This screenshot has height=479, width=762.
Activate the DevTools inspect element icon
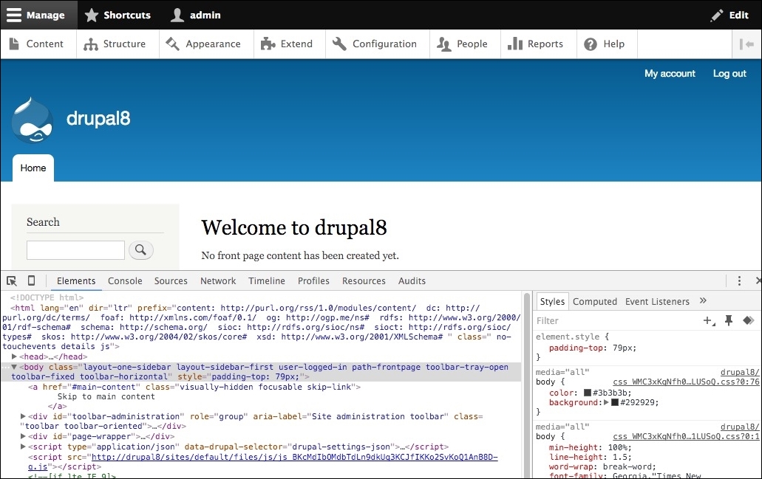[x=12, y=281]
